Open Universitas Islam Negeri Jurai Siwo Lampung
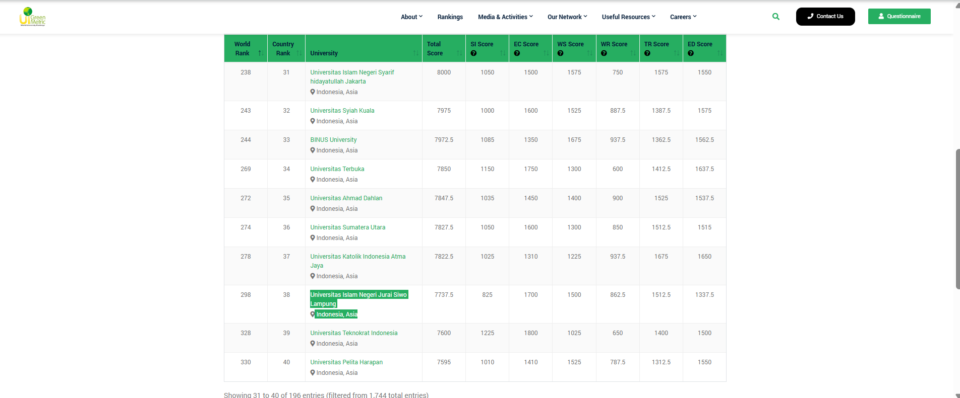This screenshot has width=960, height=398. tap(358, 299)
